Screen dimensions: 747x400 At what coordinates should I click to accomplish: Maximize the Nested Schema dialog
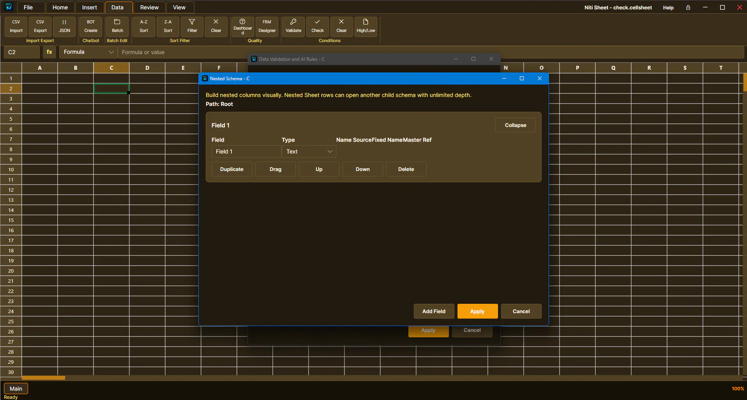[522, 78]
